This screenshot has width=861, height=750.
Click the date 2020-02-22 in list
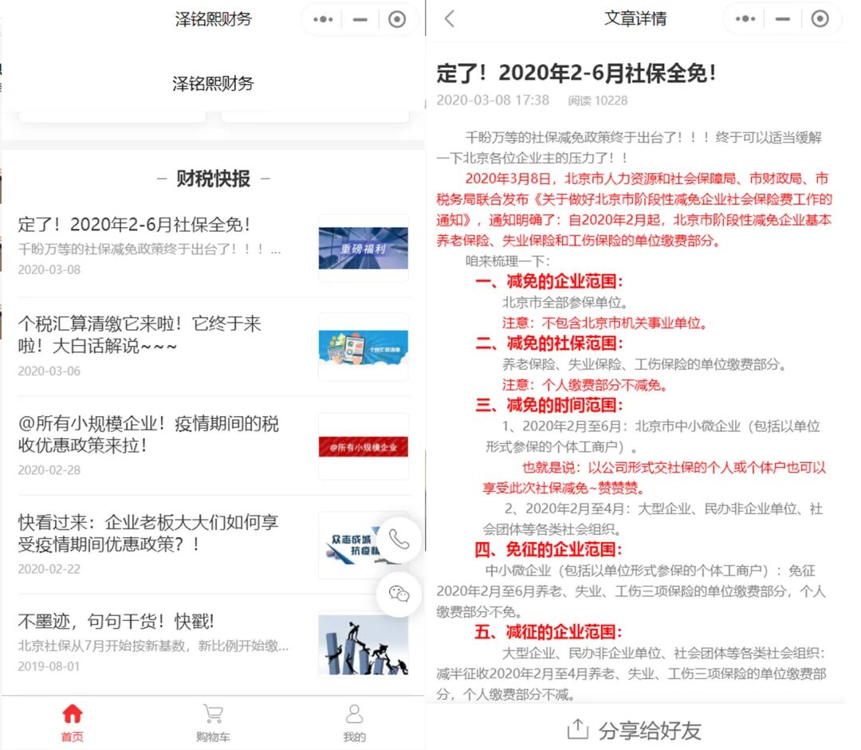pyautogui.click(x=49, y=569)
